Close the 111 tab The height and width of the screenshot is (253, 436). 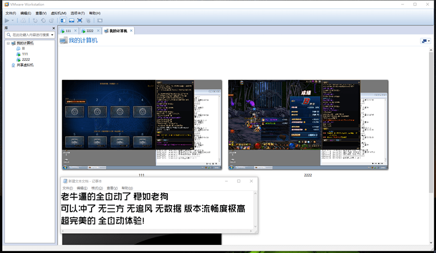click(75, 30)
